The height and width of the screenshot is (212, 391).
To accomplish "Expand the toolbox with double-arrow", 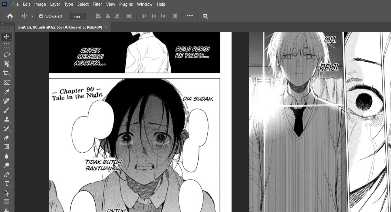I will point(3,24).
